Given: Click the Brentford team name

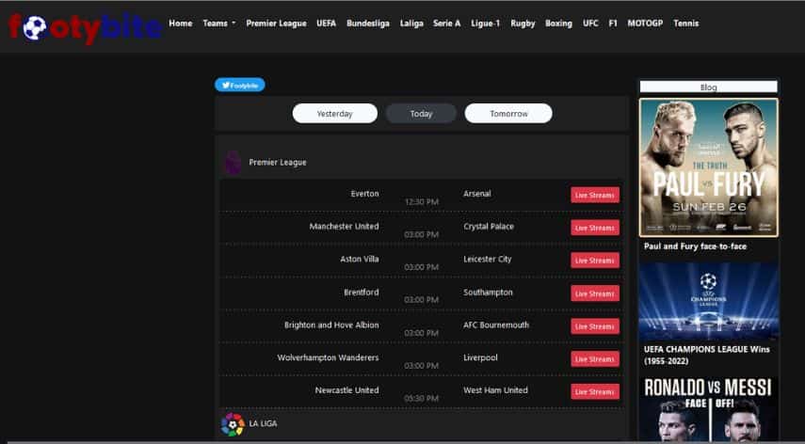Looking at the screenshot, I should 362,293.
